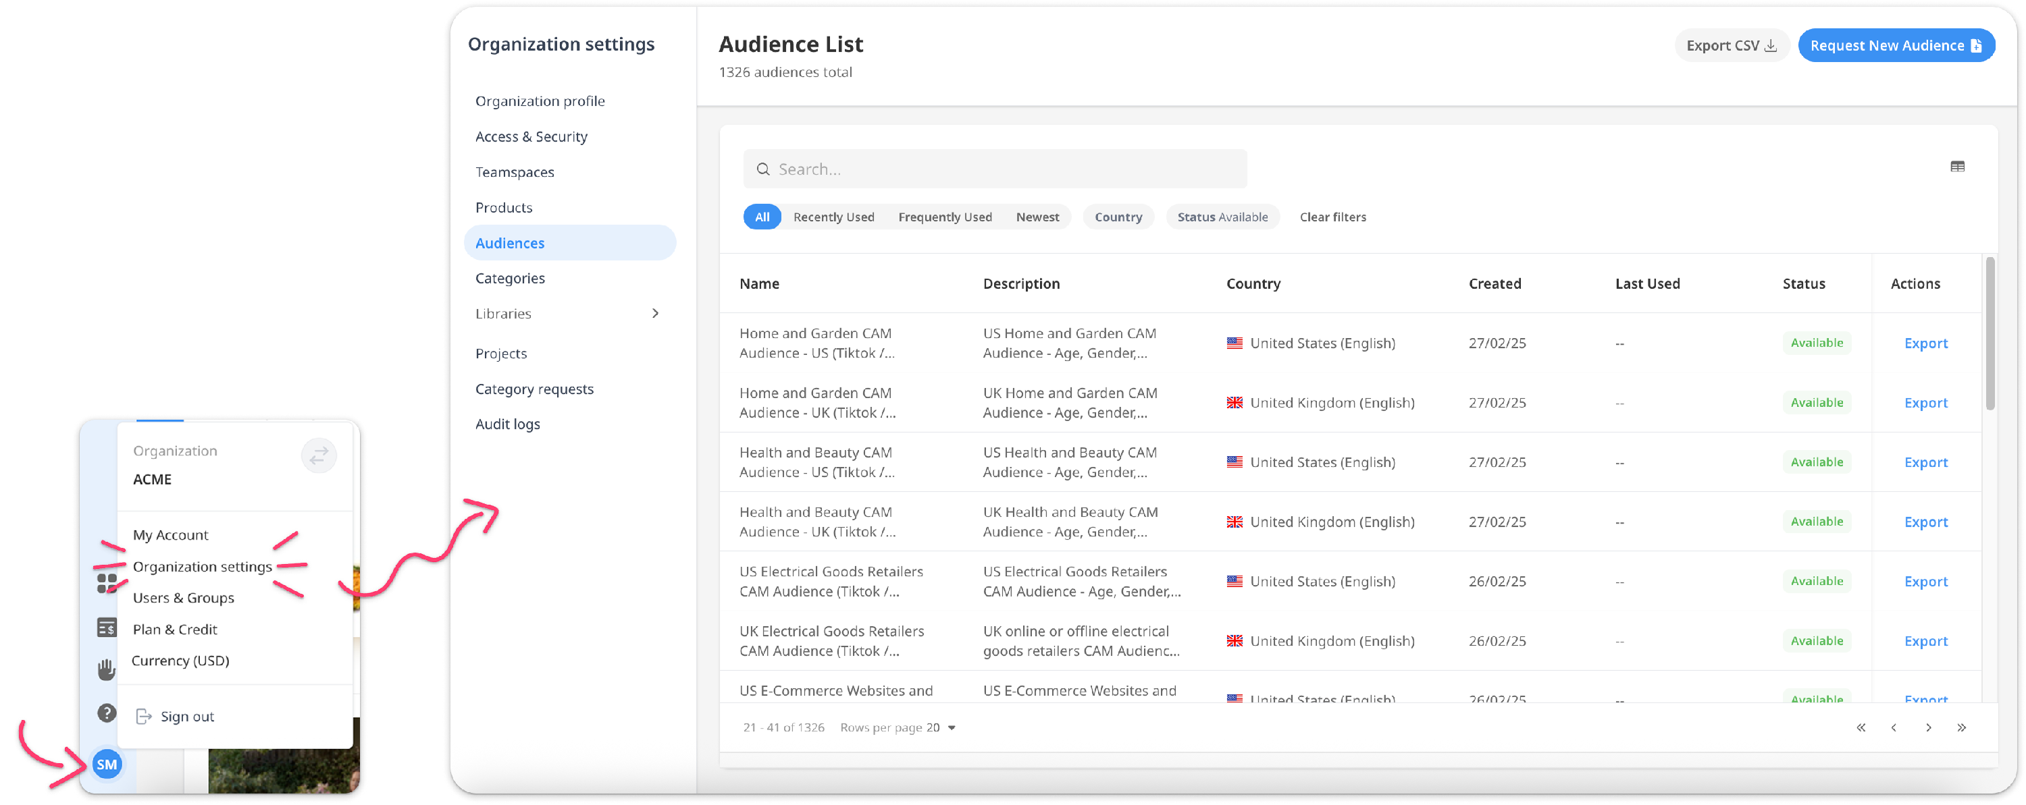This screenshot has width=2026, height=805.
Task: Open the Status Available filter
Action: click(1222, 217)
